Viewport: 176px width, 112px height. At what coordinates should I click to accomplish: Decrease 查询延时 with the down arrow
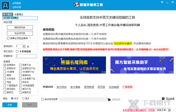pos(24,47)
